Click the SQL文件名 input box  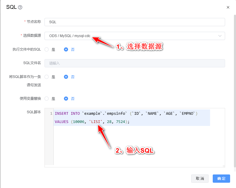(x=134, y=63)
